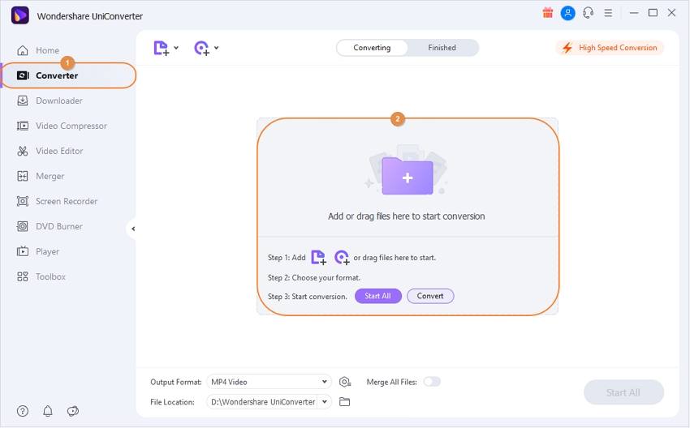This screenshot has width=690, height=428.
Task: Click 'Add or drag files here' text
Action: (x=406, y=216)
